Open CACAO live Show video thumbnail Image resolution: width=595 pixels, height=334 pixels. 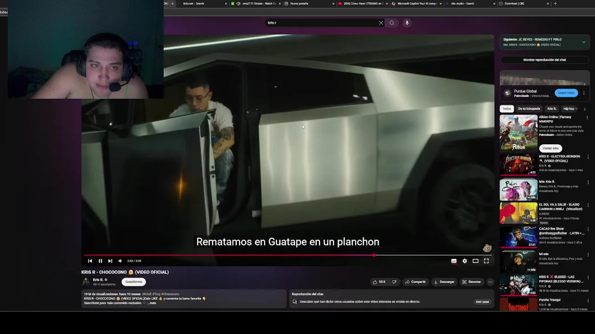coord(518,237)
